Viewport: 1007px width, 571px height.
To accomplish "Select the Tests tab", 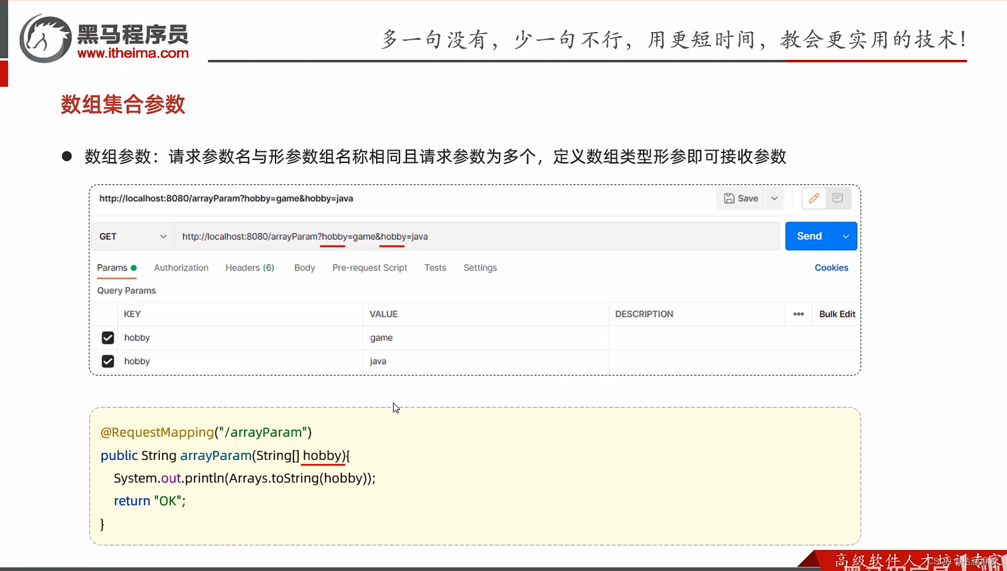I will 435,268.
